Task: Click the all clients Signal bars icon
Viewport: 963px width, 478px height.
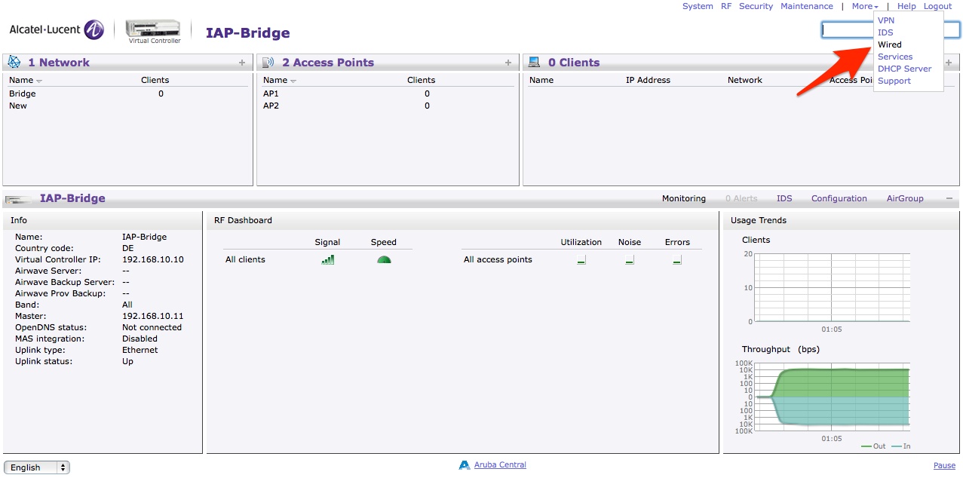Action: tap(327, 259)
